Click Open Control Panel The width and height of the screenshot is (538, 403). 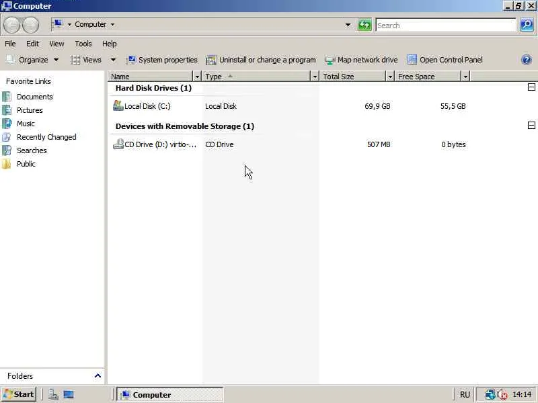point(445,60)
